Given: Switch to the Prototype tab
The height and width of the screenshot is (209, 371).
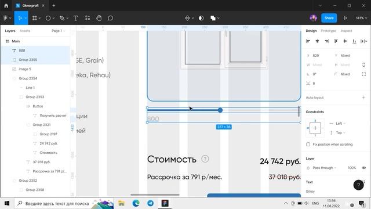Looking at the screenshot, I should tap(329, 31).
